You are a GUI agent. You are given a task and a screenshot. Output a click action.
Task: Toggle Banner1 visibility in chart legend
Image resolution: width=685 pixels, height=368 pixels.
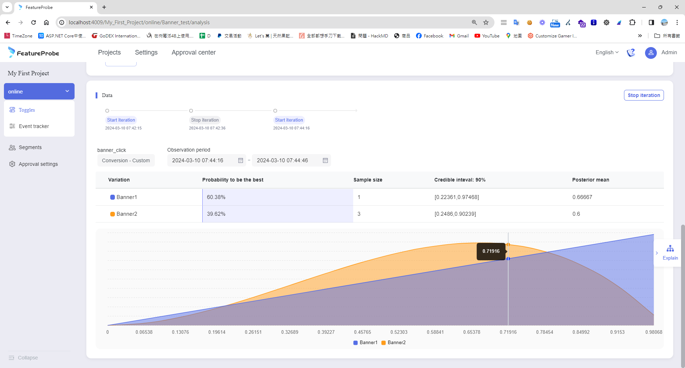coord(365,343)
